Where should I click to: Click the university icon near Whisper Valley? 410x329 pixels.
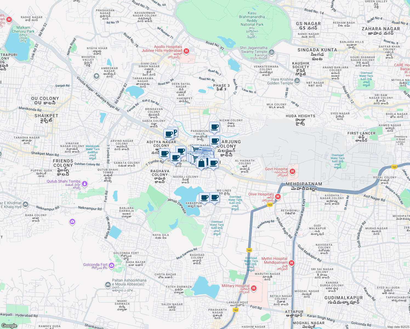tap(96, 76)
